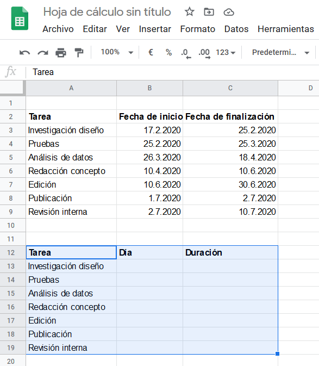Viewport: 319px width, 366px height.
Task: Select start date cell 1.7.2020
Action: 149,198
